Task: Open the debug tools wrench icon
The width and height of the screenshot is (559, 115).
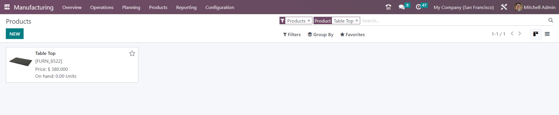Action: [x=504, y=7]
